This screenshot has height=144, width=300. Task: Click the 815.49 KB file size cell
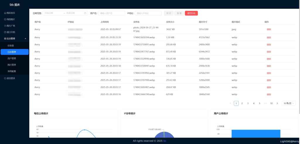[171, 52]
